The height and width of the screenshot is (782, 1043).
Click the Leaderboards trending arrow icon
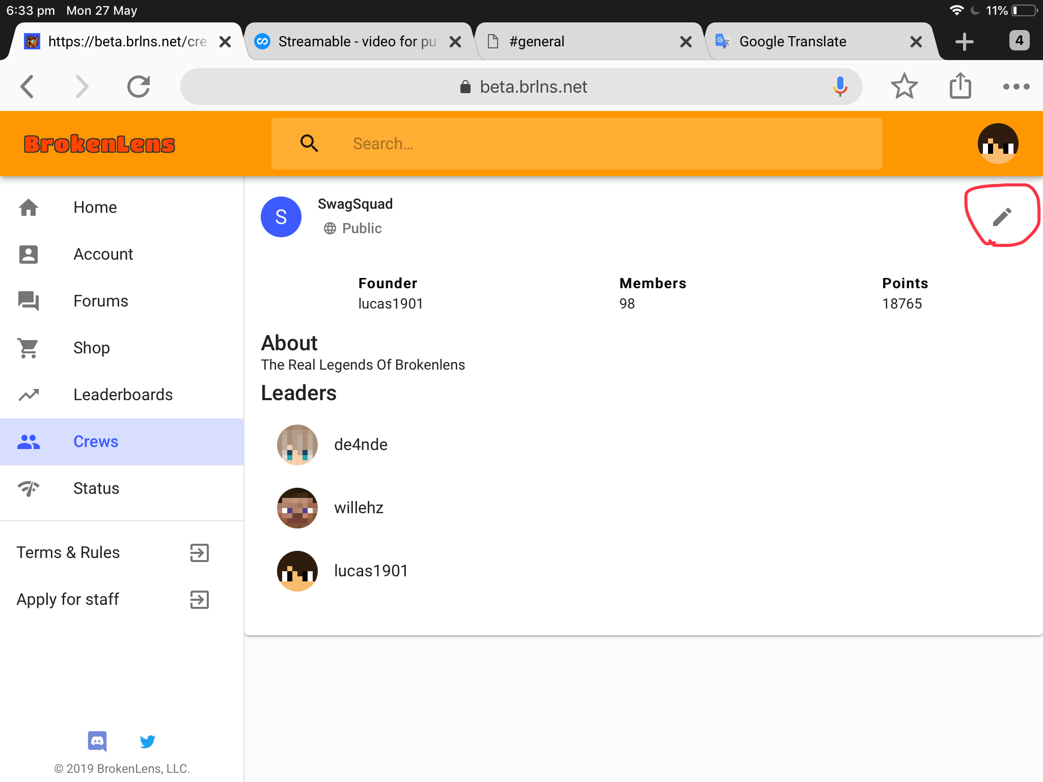coord(29,395)
